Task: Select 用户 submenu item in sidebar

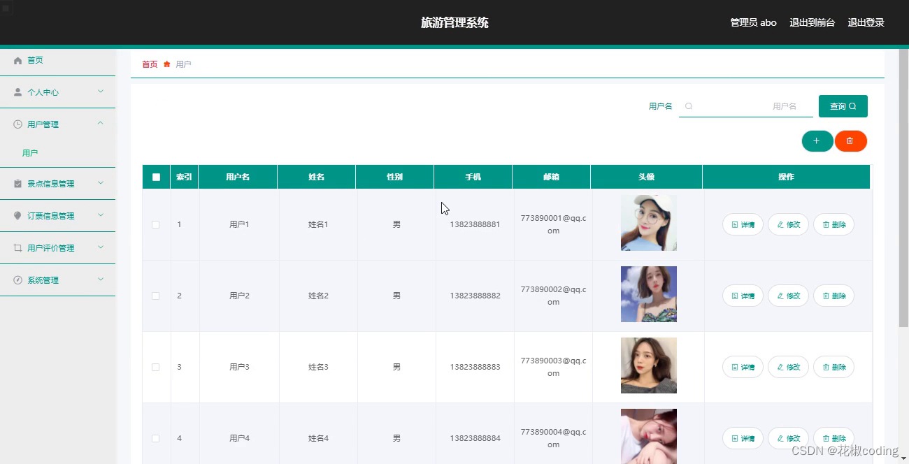Action: [x=30, y=153]
